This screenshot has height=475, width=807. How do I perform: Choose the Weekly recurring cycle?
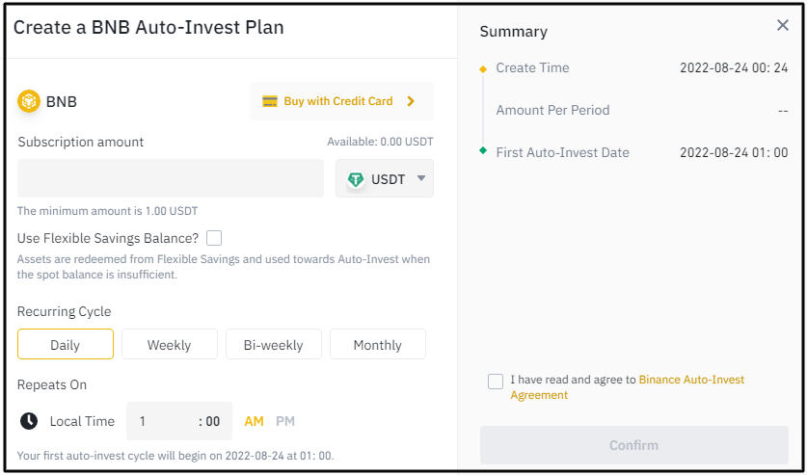point(169,345)
